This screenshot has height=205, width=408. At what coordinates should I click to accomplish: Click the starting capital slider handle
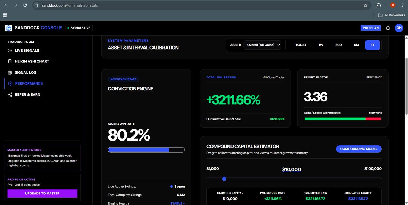224,179
